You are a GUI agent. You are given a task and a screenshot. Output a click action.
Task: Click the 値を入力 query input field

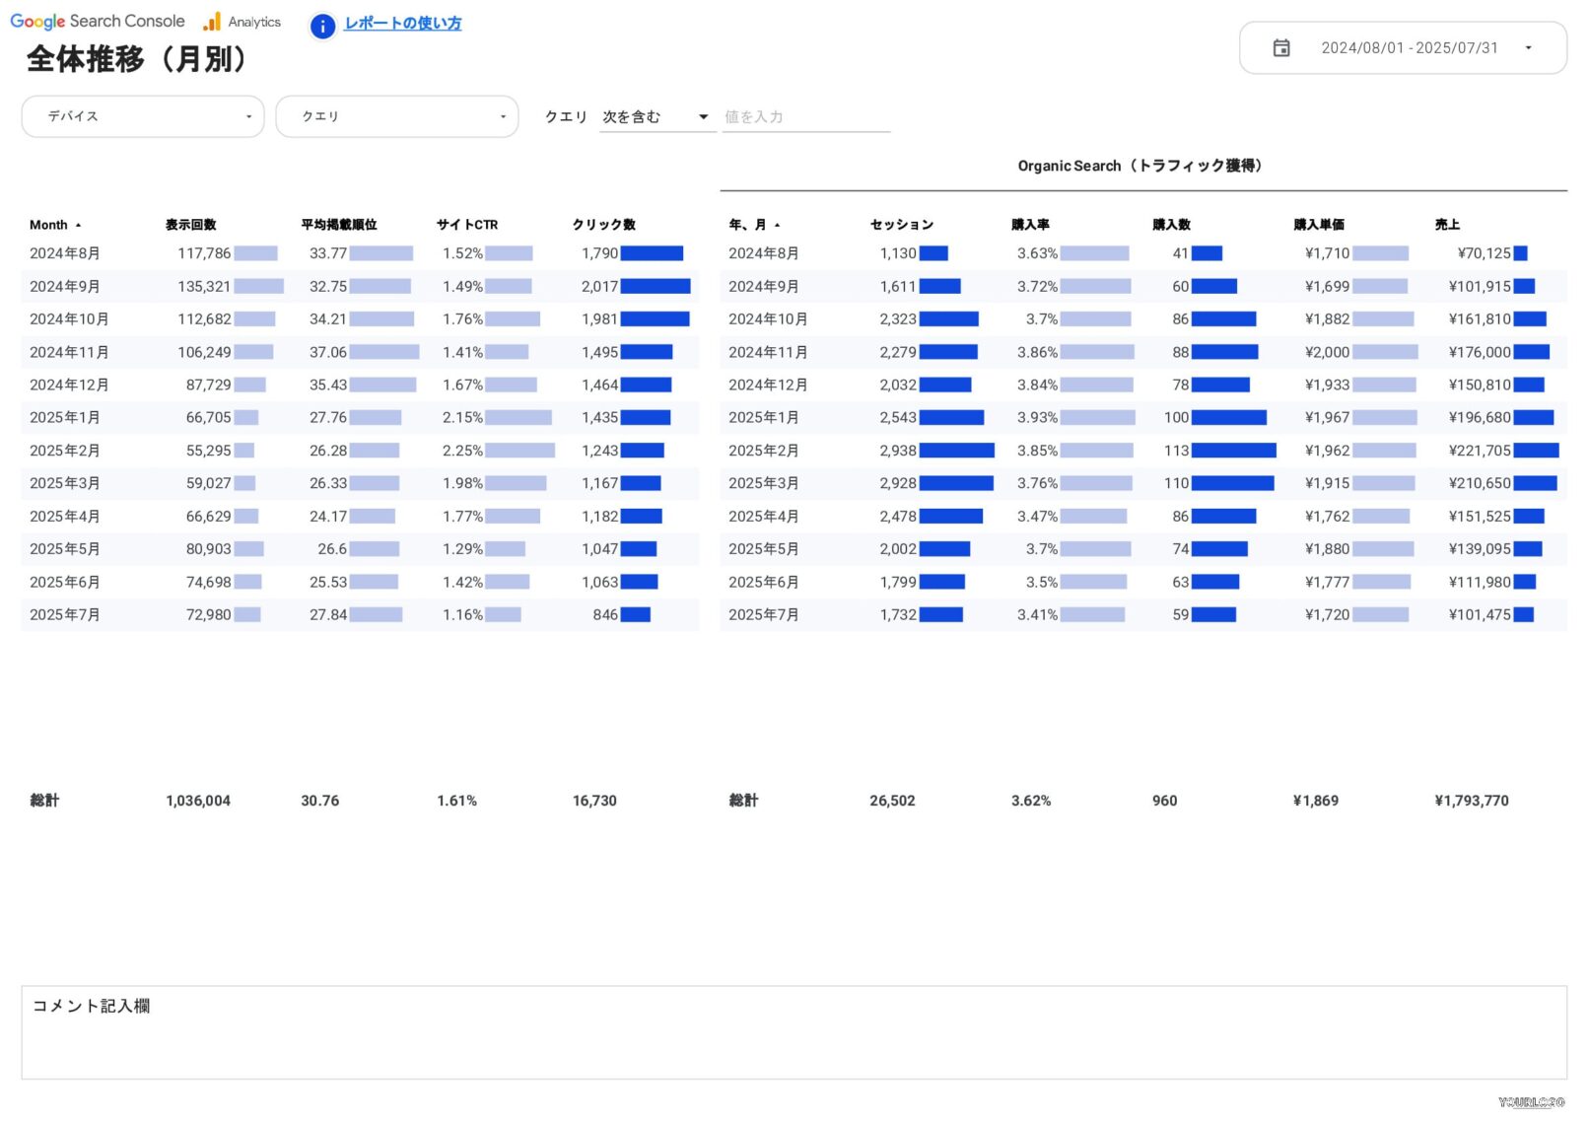click(x=805, y=117)
